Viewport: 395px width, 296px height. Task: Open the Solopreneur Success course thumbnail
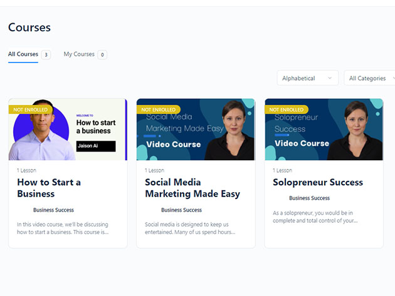[x=324, y=130]
